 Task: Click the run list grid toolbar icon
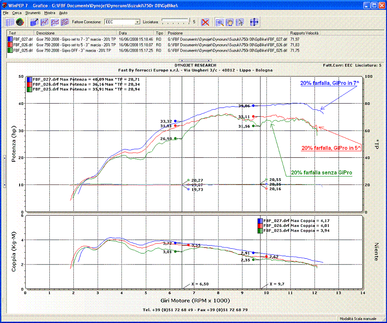click(x=9, y=22)
